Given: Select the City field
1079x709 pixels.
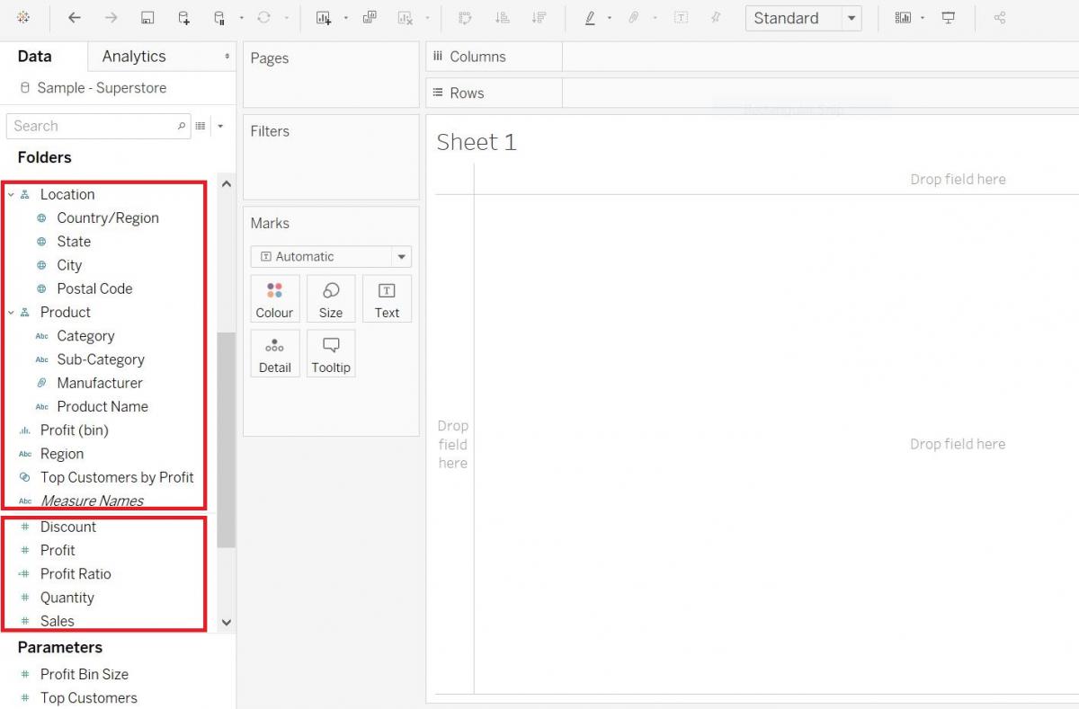Looking at the screenshot, I should click(x=69, y=265).
